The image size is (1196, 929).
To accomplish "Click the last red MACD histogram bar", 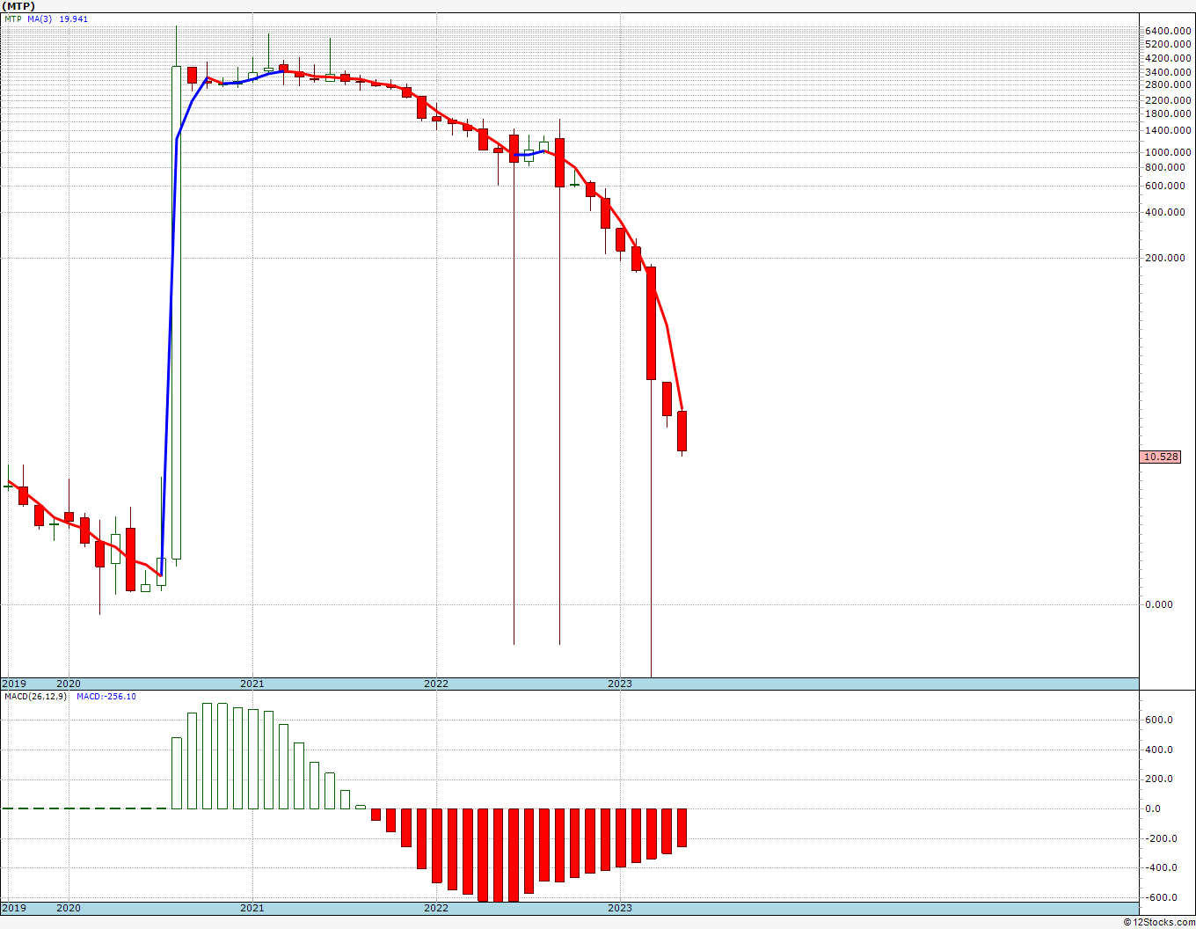I will tap(682, 828).
